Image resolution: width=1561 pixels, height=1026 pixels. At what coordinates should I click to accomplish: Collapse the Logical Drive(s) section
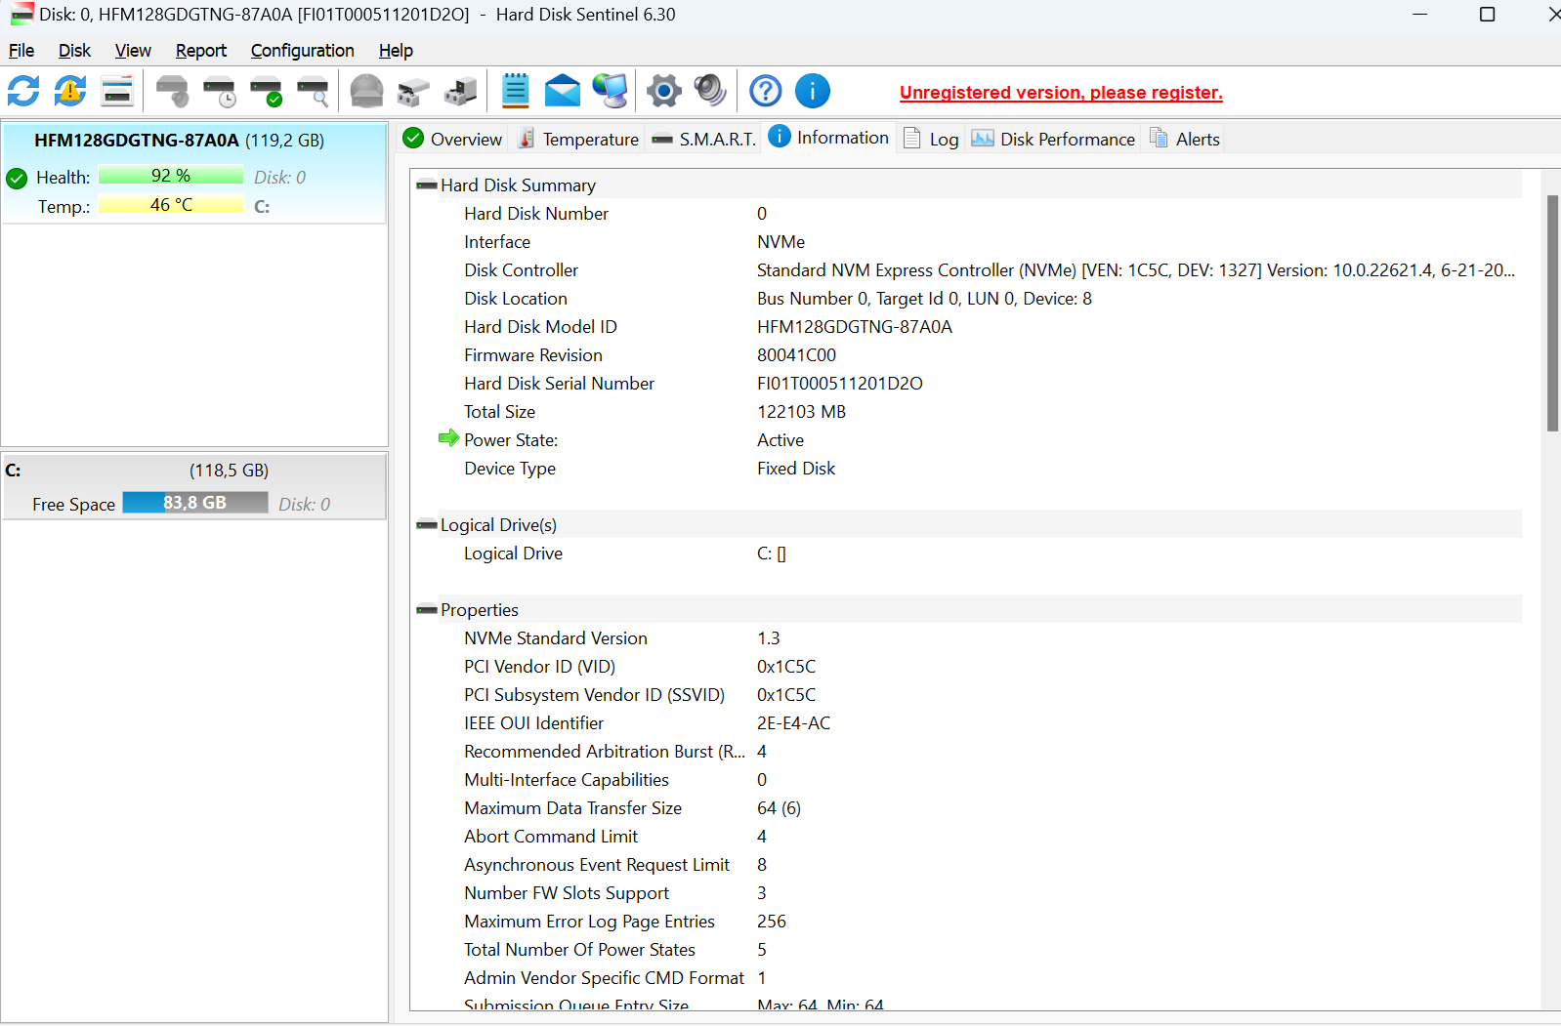[426, 525]
